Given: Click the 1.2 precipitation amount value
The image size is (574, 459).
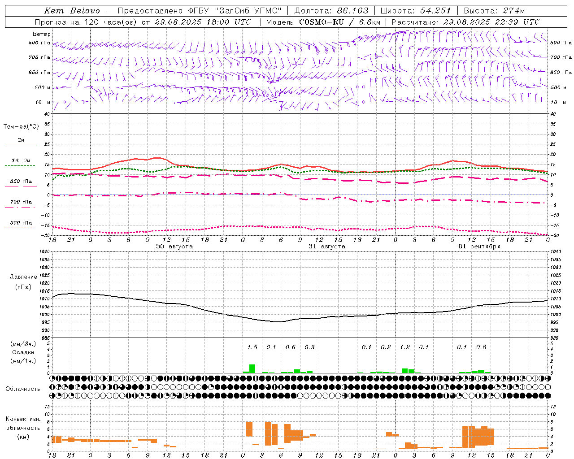Looking at the screenshot, I should (x=405, y=347).
